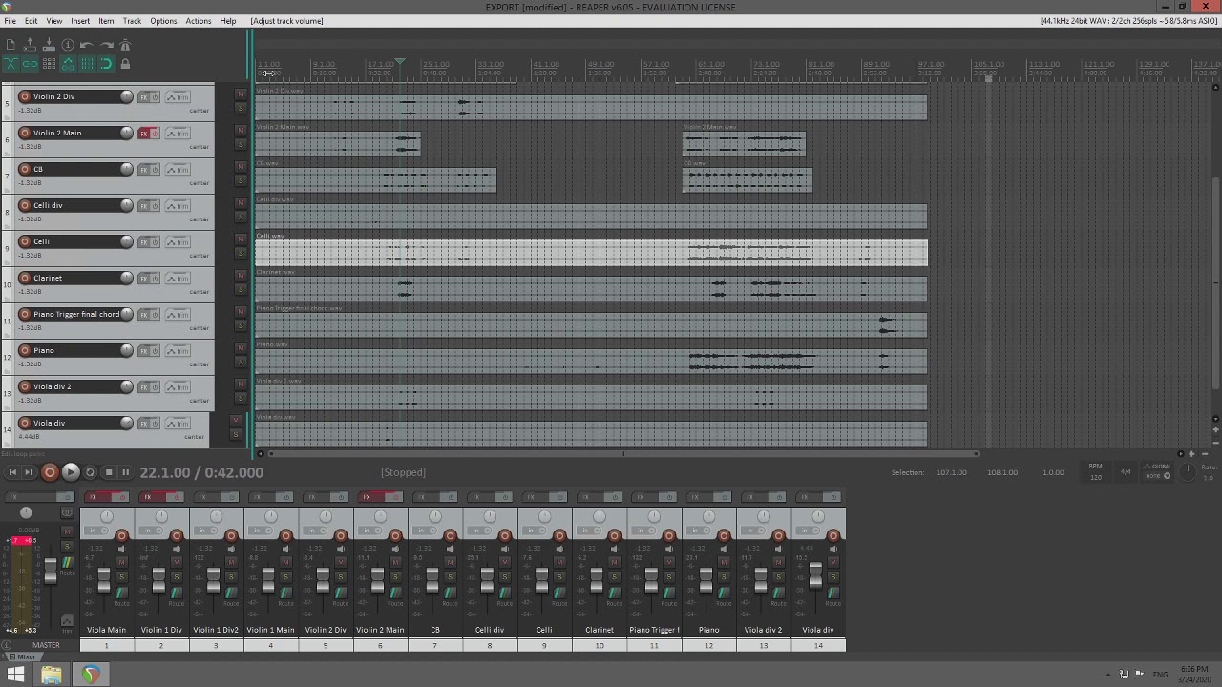Adjust master volume fader

51,572
